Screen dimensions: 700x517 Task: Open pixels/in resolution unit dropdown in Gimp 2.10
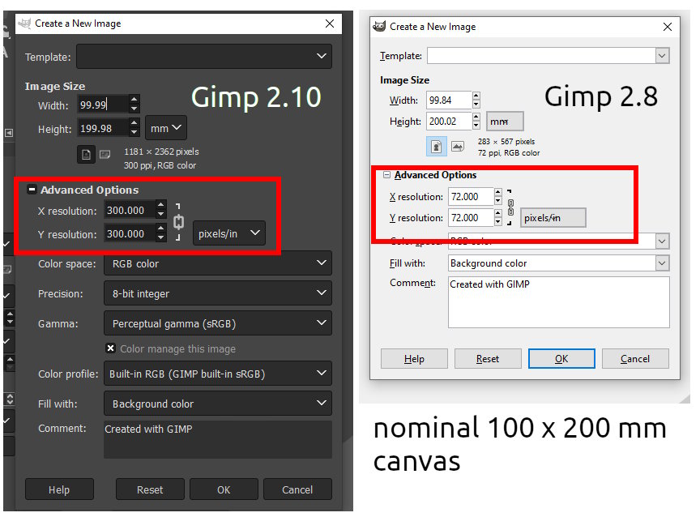tap(229, 233)
